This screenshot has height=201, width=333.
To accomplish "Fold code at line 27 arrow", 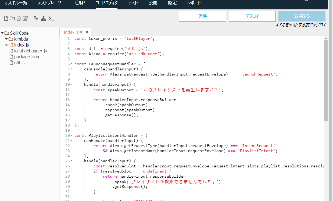I will 72,171.
